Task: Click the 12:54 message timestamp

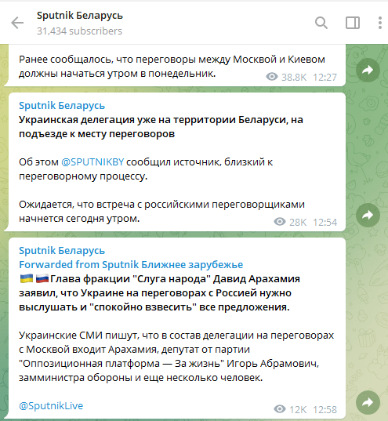Action: [x=325, y=223]
